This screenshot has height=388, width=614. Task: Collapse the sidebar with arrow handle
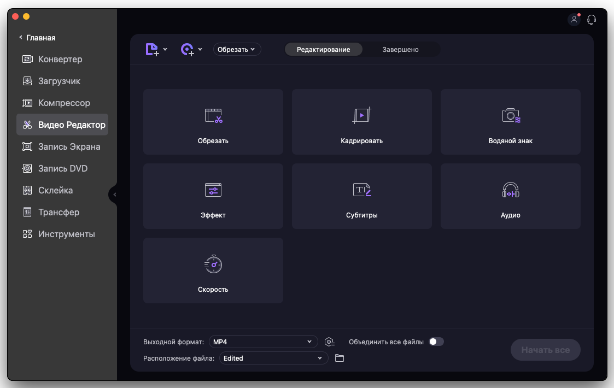pyautogui.click(x=114, y=195)
